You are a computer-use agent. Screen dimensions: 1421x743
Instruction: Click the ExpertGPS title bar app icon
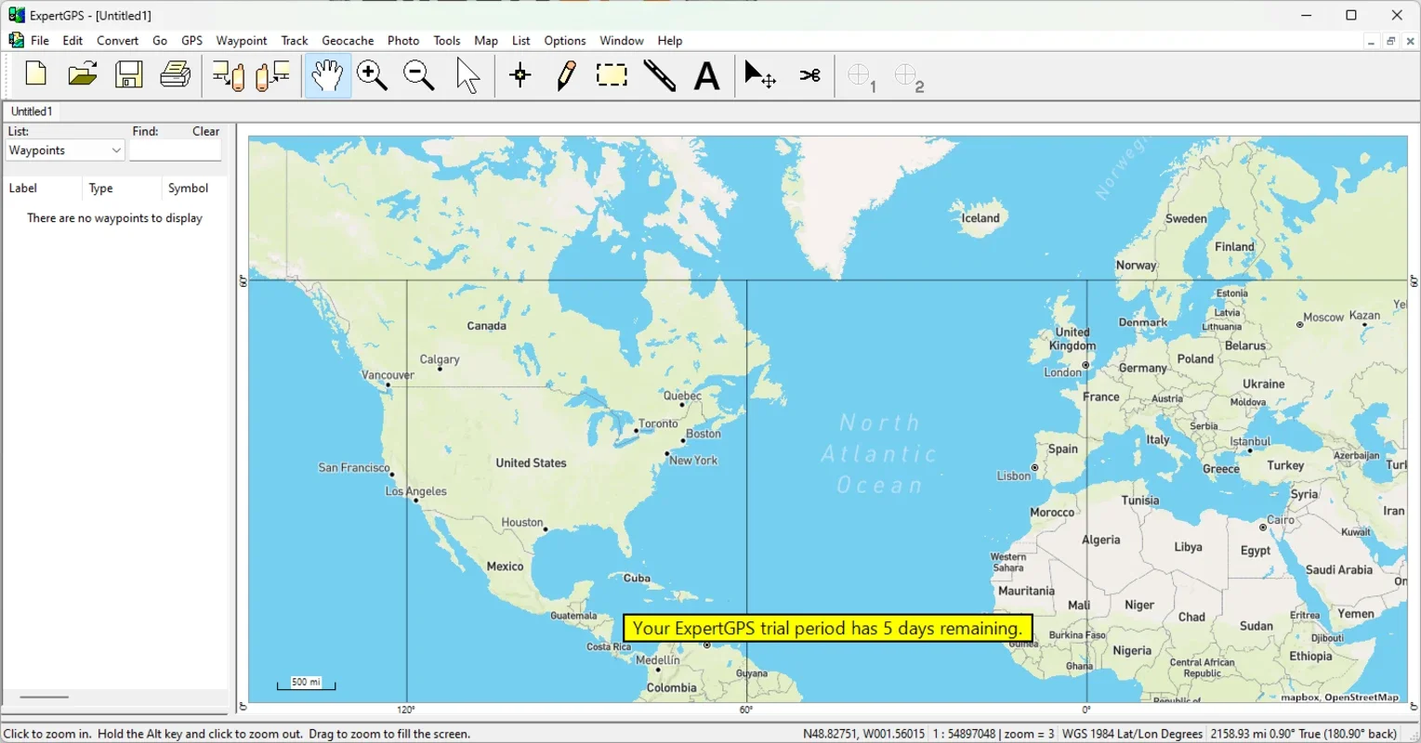16,15
